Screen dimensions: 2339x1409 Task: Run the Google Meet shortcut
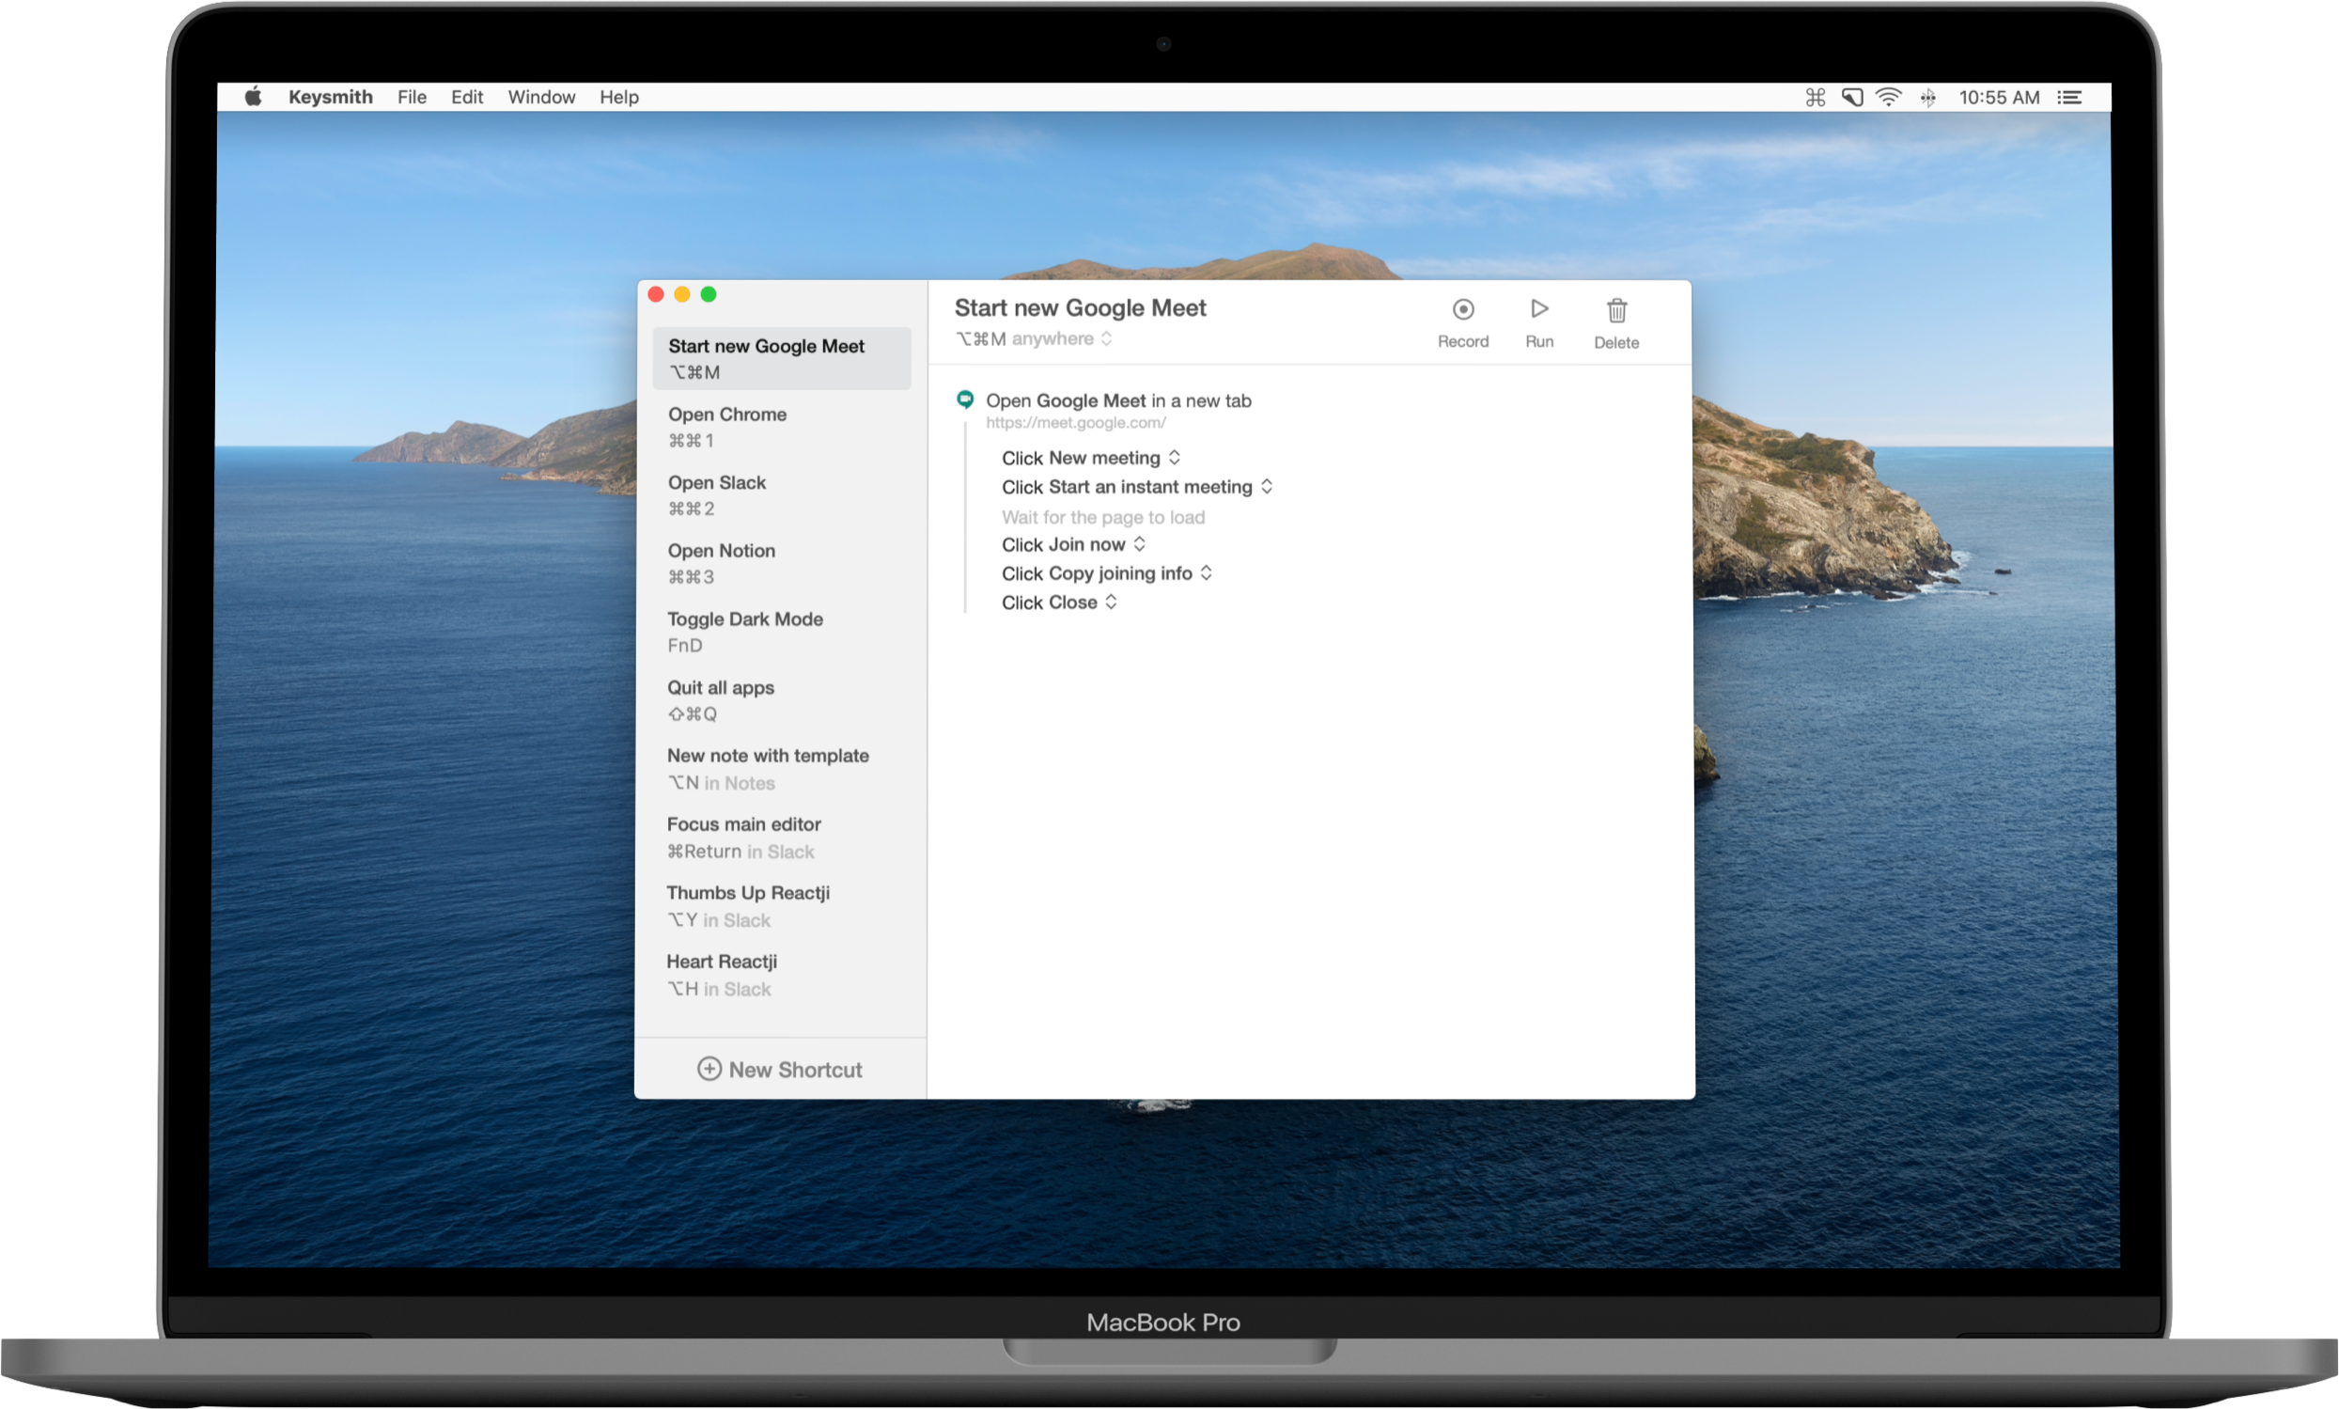1538,309
